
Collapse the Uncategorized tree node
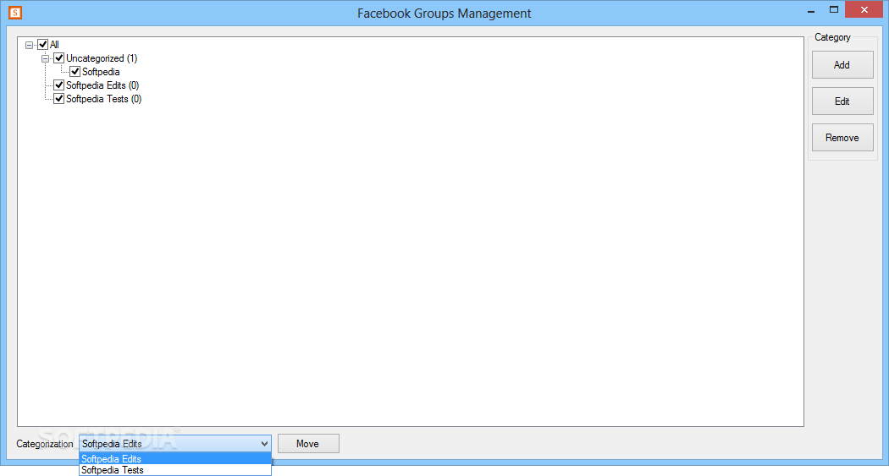(46, 58)
